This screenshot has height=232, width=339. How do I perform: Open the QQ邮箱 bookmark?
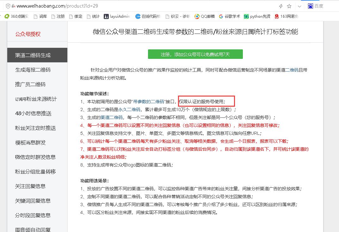[x=205, y=16]
